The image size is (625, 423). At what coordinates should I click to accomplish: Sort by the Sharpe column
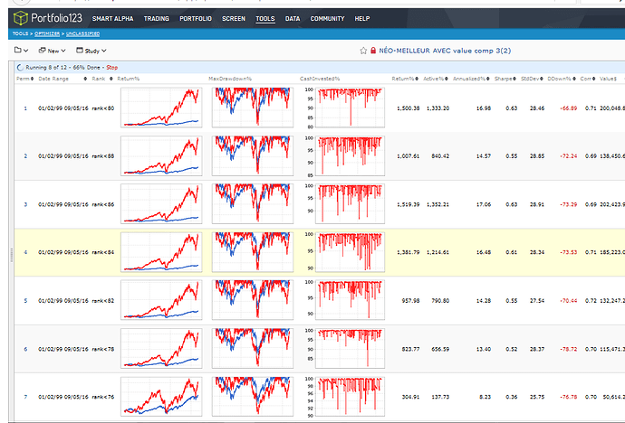point(505,79)
